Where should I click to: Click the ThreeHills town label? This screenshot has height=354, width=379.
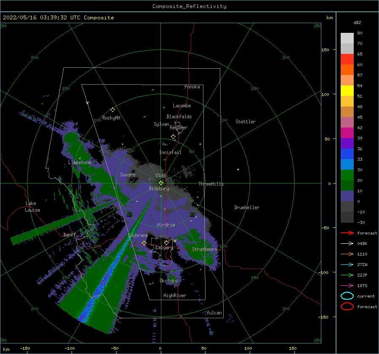(x=211, y=184)
